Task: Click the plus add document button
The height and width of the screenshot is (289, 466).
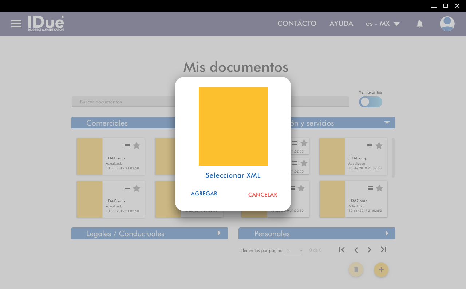Action: pos(381,270)
